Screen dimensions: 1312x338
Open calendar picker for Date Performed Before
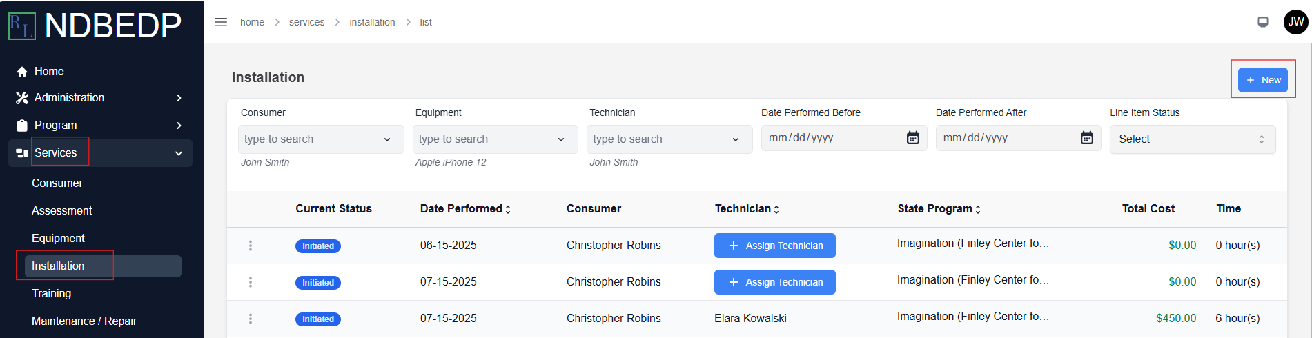pyautogui.click(x=912, y=138)
